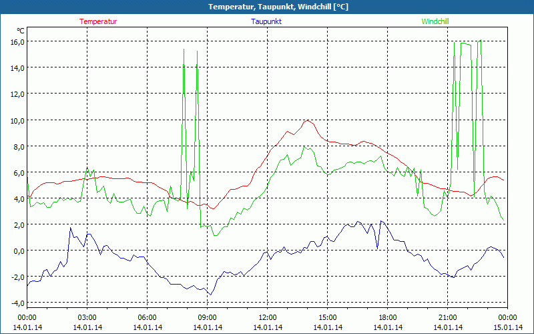
Task: Click the blue dew point minimum near 09:00
Action: pos(211,295)
